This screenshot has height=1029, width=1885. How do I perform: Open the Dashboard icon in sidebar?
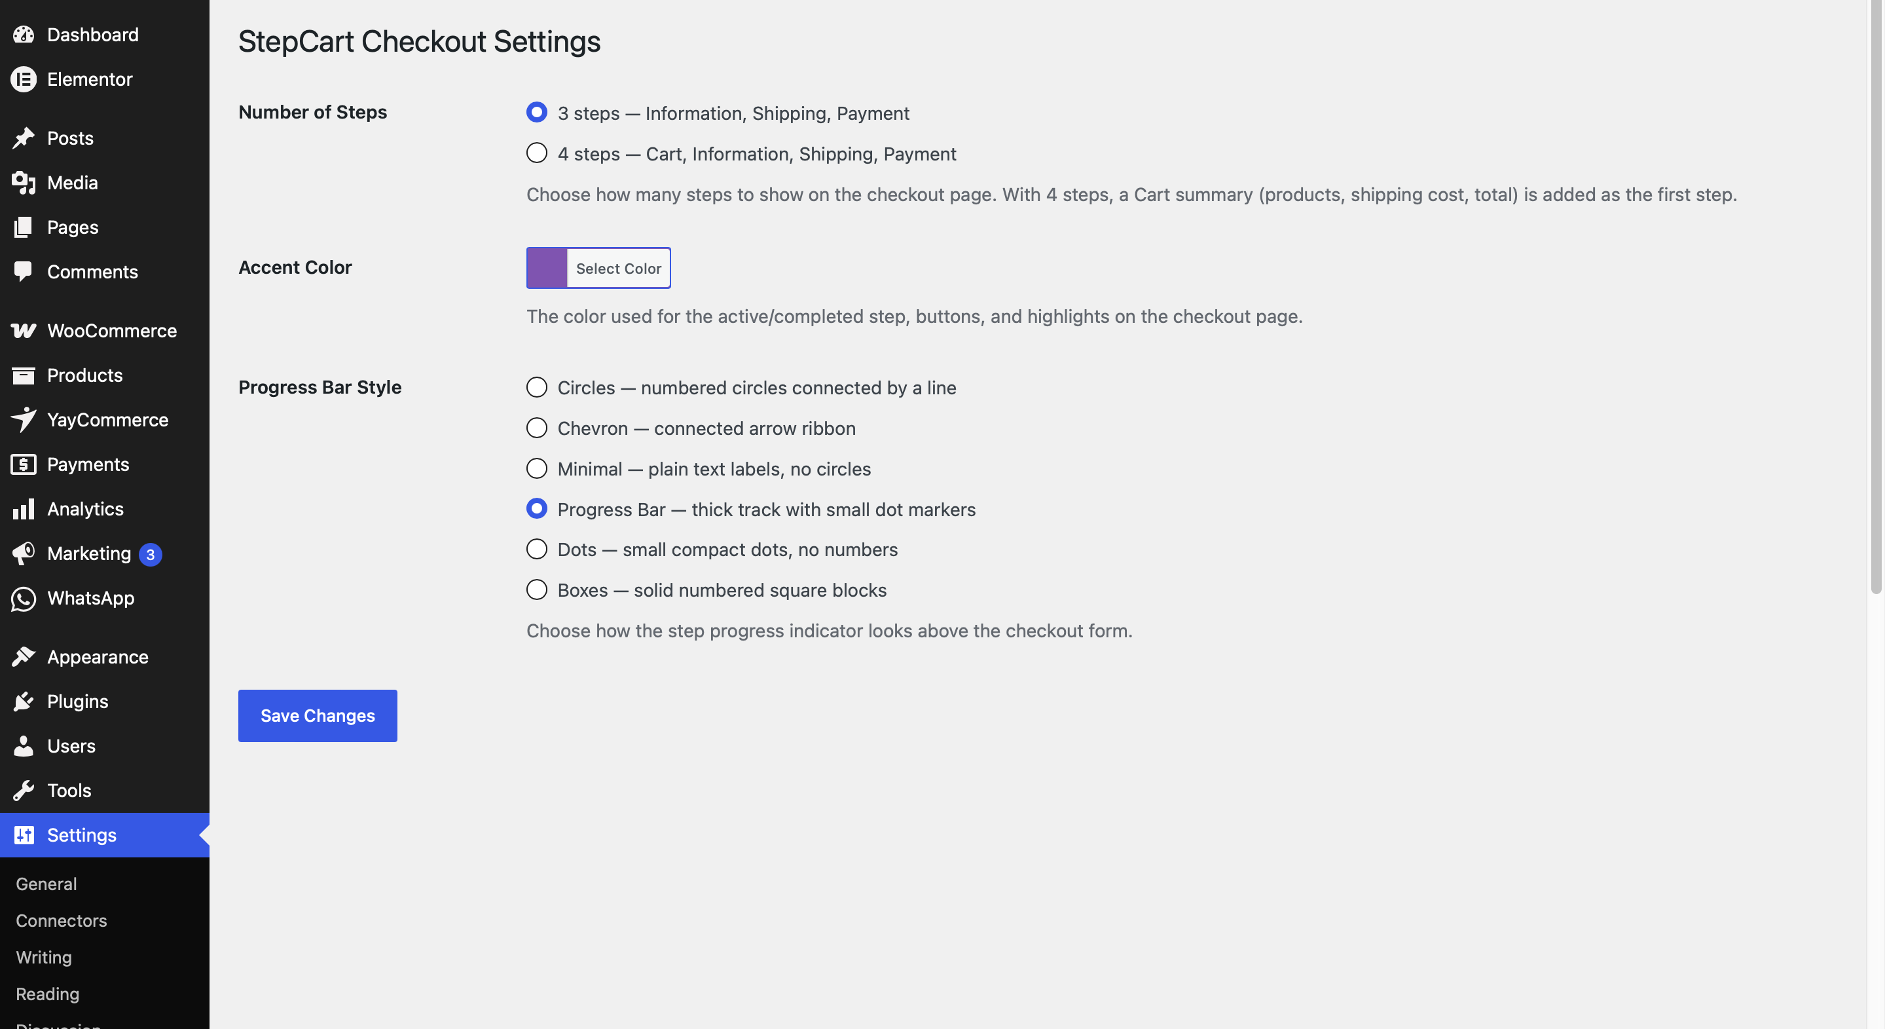(24, 35)
